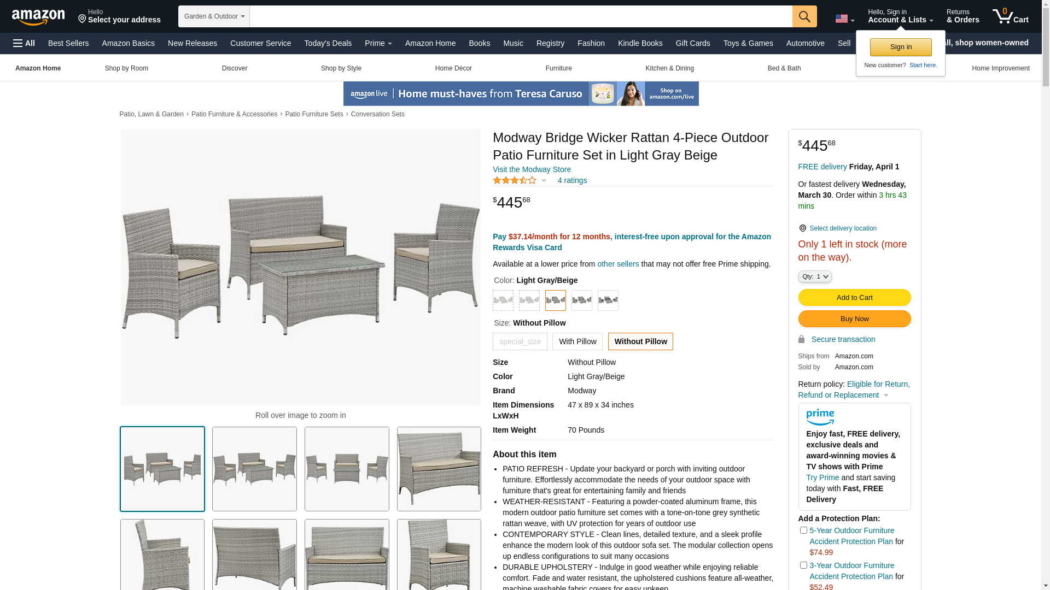Image resolution: width=1050 pixels, height=590 pixels.
Task: Click the Add to Cart button
Action: pyautogui.click(x=854, y=297)
